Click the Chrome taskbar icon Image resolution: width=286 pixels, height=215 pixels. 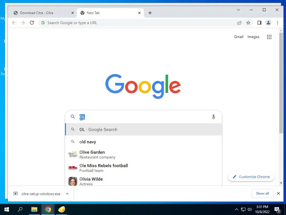[x=48, y=209]
